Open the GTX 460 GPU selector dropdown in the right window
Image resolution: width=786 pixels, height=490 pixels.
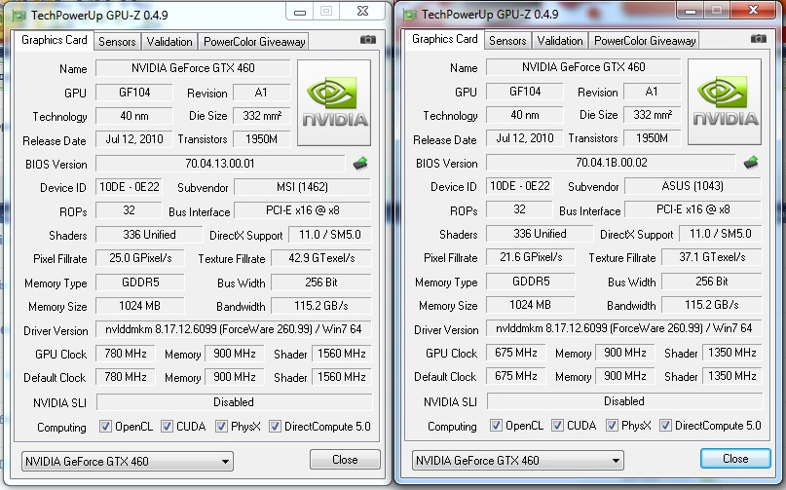[518, 460]
